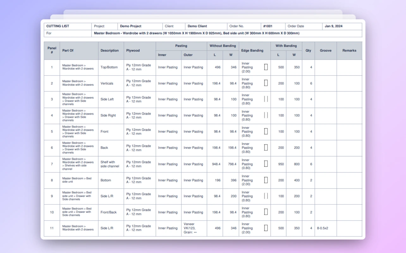
Task: Select the Qty column header
Action: pos(308,50)
